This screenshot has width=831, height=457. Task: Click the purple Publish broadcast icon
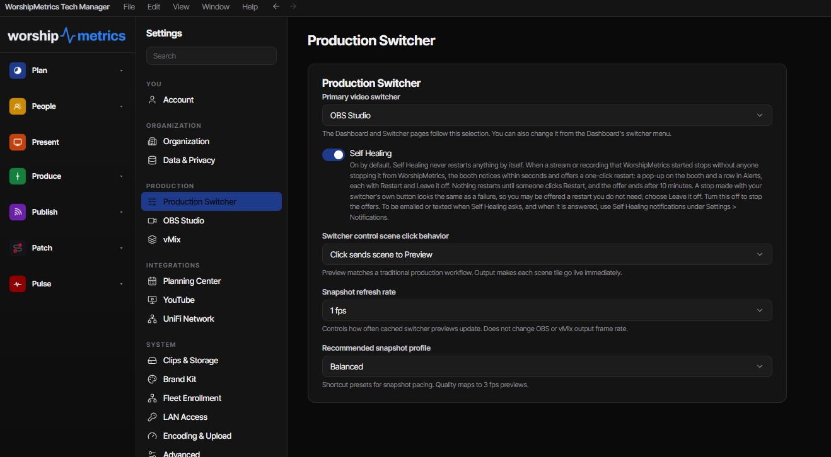(17, 212)
